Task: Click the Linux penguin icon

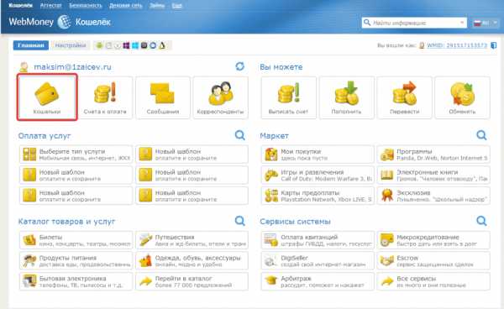Action: 162,45
